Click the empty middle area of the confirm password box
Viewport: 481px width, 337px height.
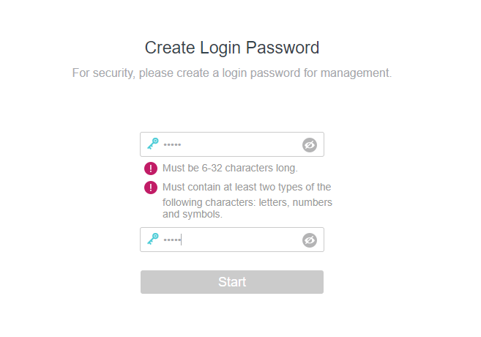tap(241, 240)
